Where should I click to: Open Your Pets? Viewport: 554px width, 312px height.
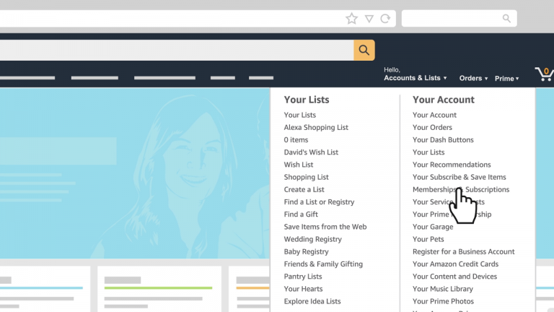(428, 239)
